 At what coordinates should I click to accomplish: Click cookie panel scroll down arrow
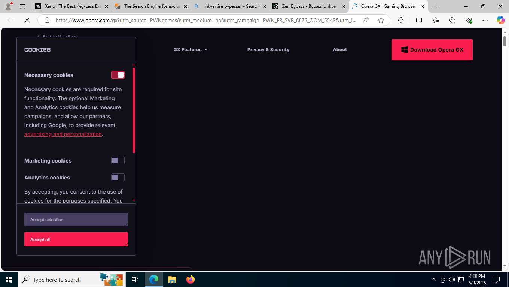(x=134, y=201)
